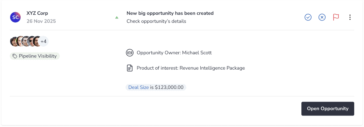Flag this opportunity with red flag icon
This screenshot has height=127, width=364.
(336, 17)
